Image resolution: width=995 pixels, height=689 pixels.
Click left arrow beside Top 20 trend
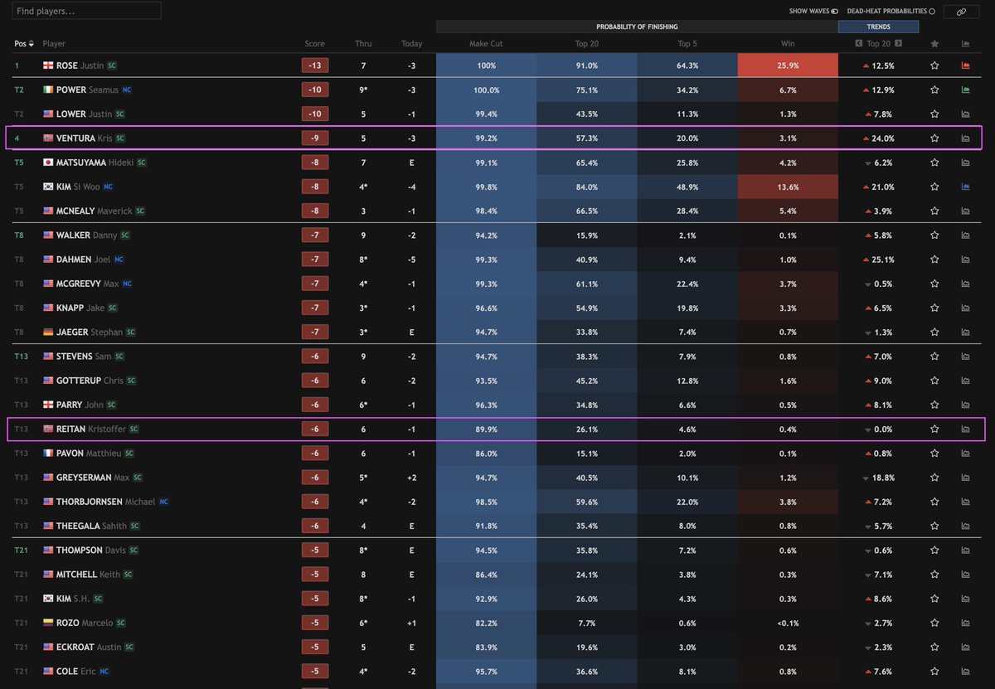pyautogui.click(x=859, y=44)
